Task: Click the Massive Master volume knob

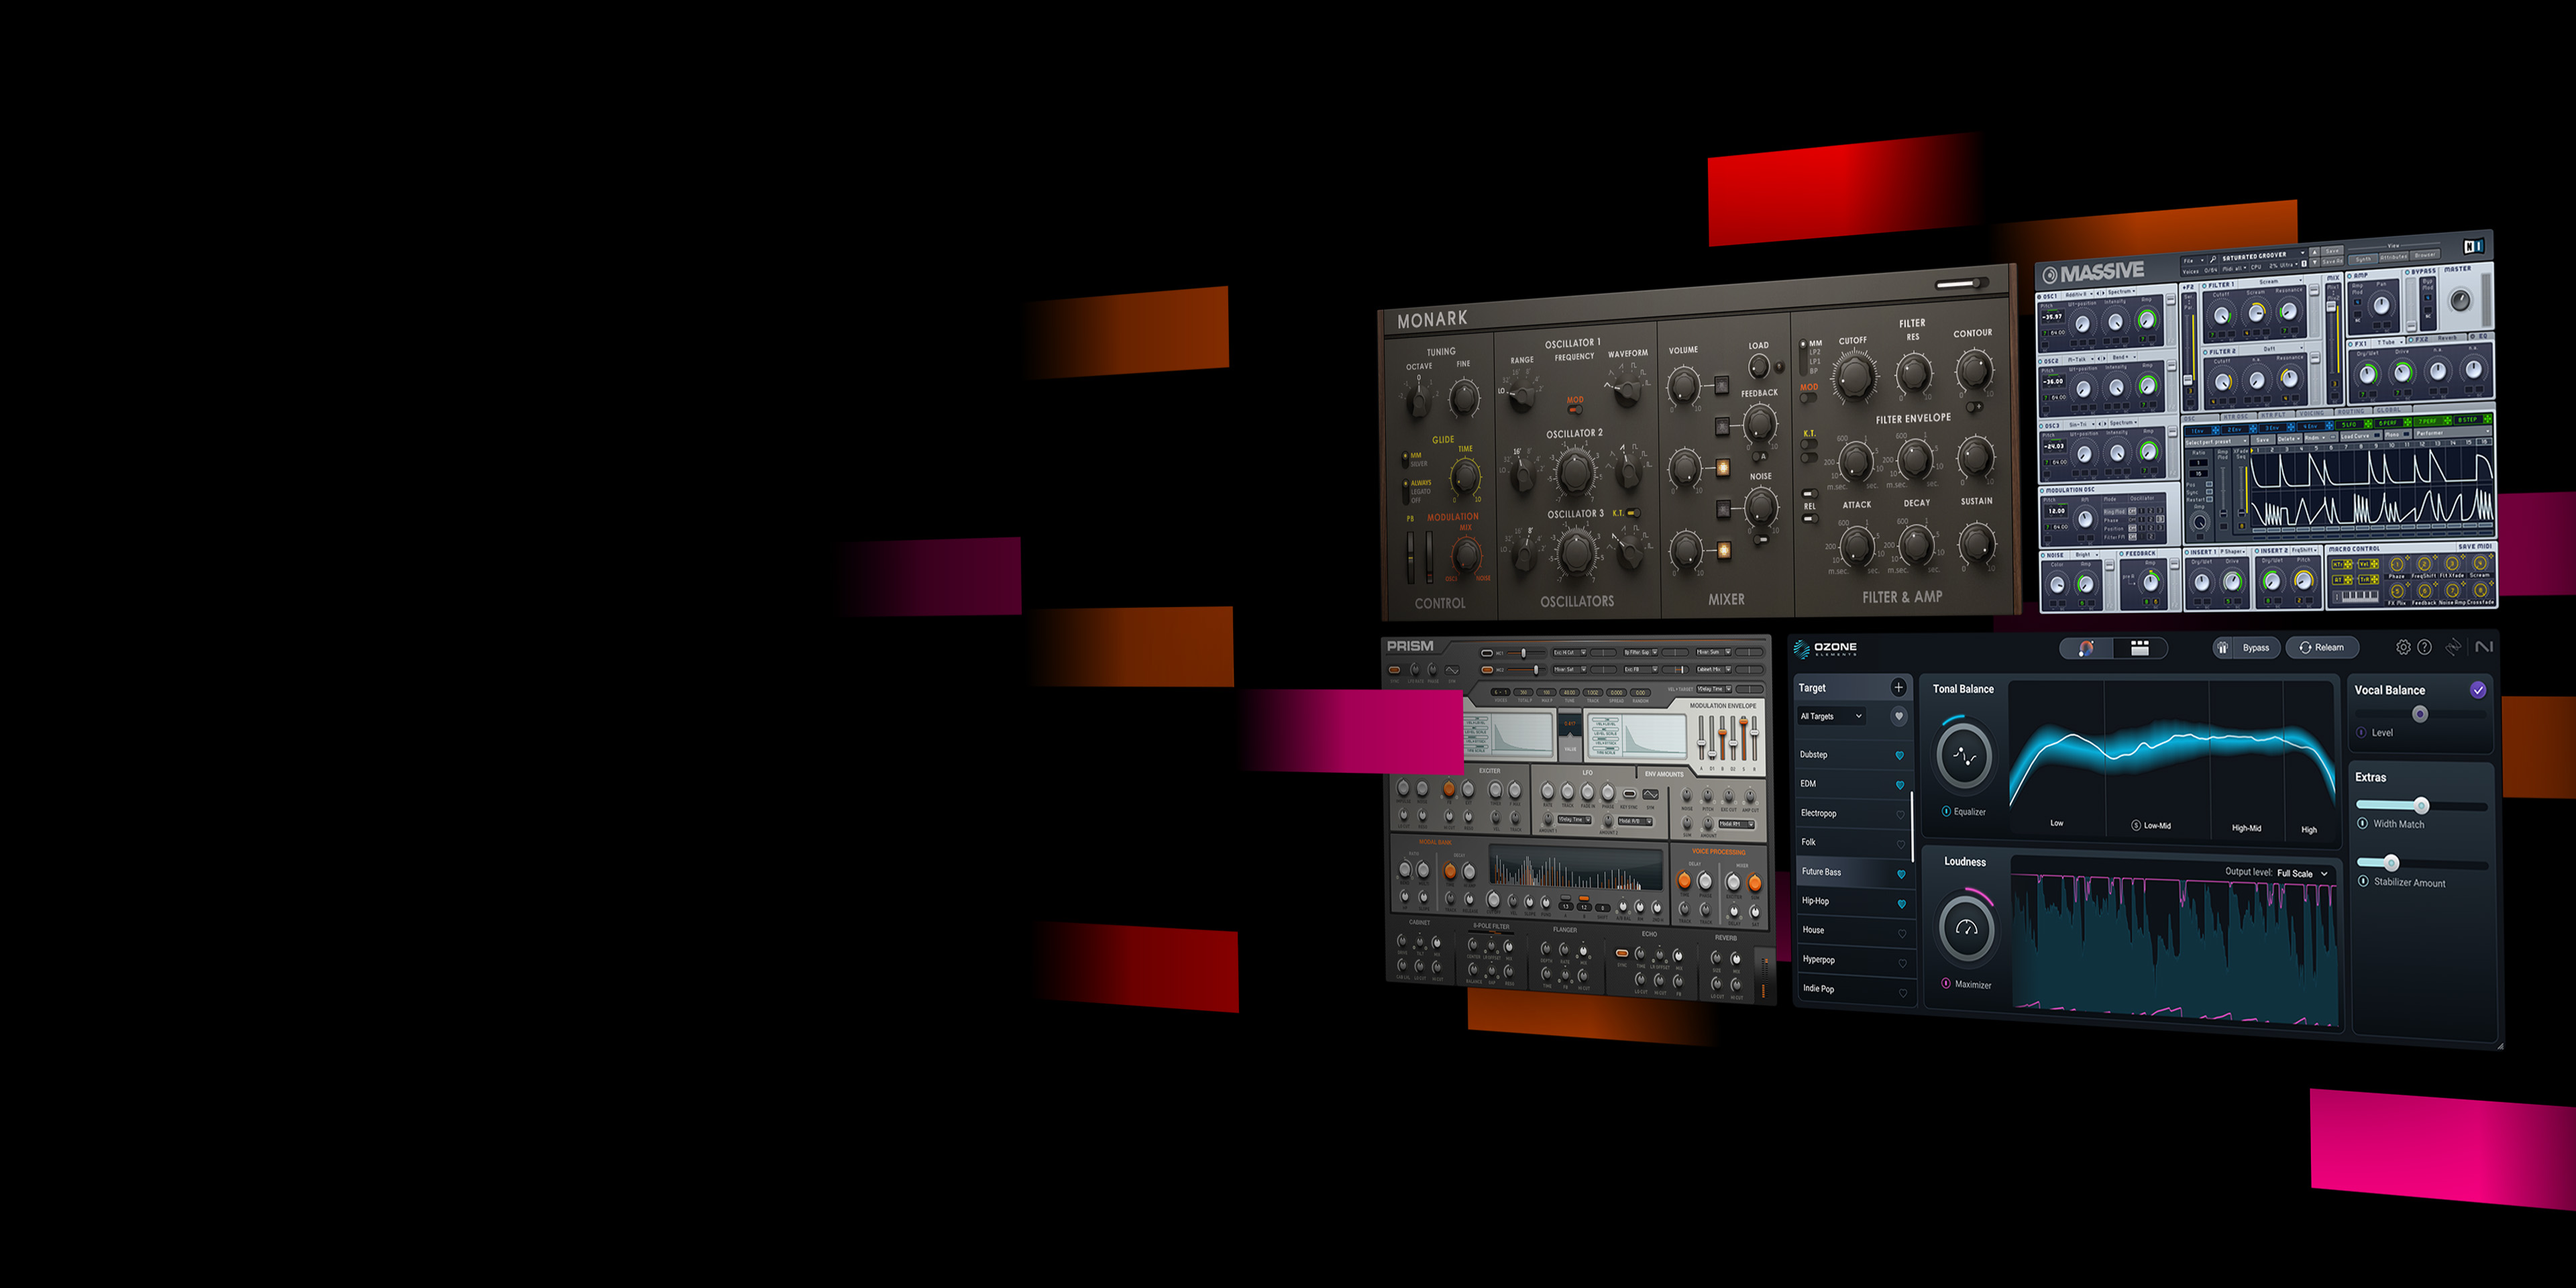Action: coord(2460,300)
